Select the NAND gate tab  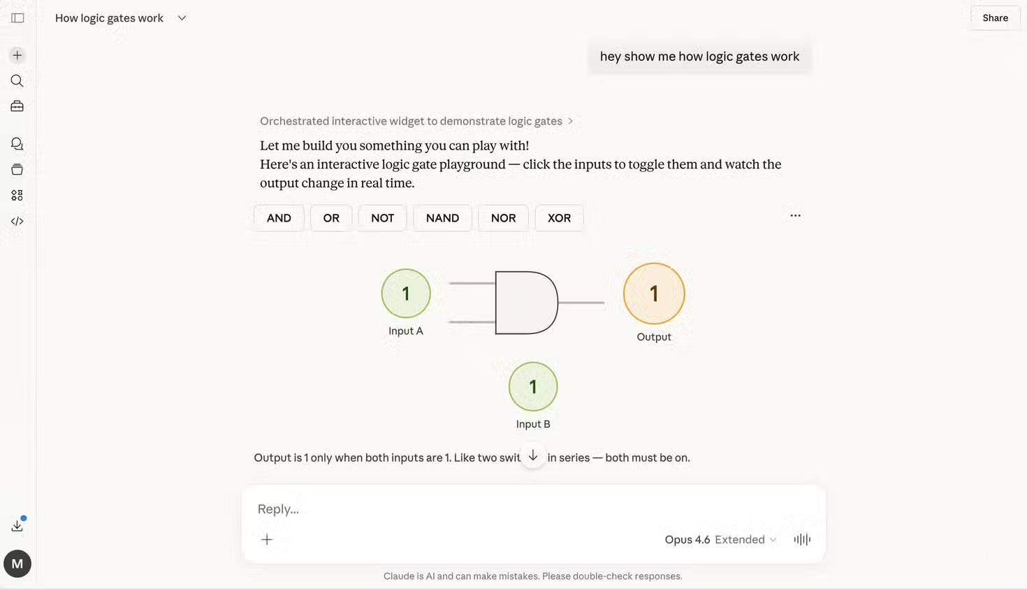pos(442,217)
